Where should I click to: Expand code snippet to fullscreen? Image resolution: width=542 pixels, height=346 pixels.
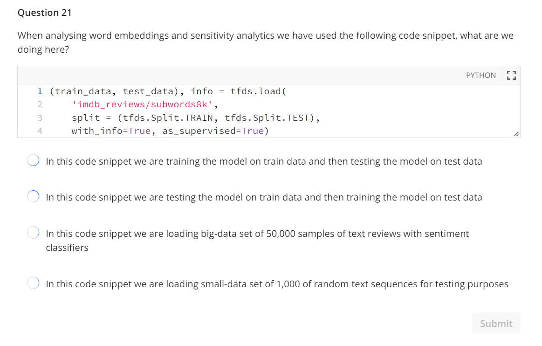[511, 75]
